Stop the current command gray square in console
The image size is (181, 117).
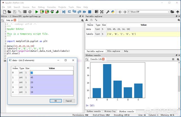173,59
